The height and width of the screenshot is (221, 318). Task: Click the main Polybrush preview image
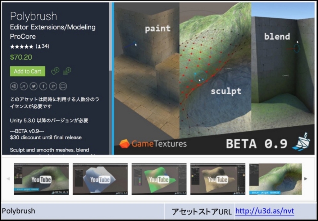[214, 79]
